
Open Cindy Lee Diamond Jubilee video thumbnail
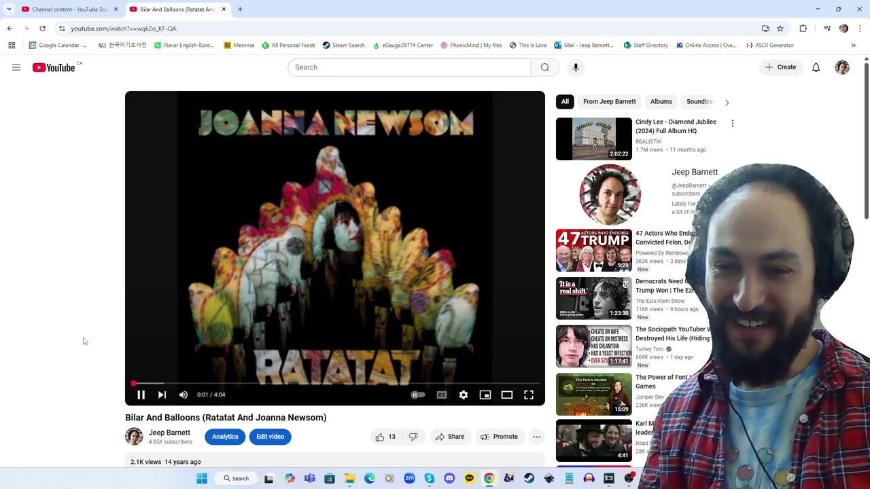coord(594,139)
